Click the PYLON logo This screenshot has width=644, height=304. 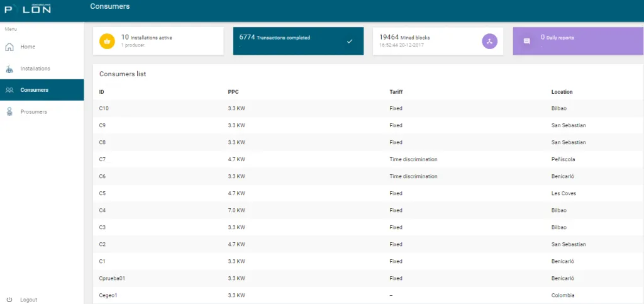(x=28, y=9)
